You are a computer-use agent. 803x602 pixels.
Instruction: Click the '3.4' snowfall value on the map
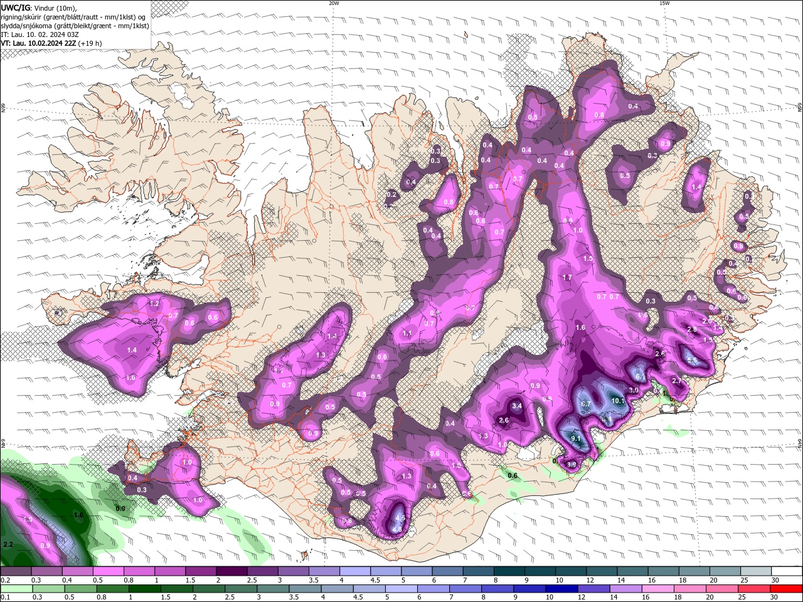518,406
